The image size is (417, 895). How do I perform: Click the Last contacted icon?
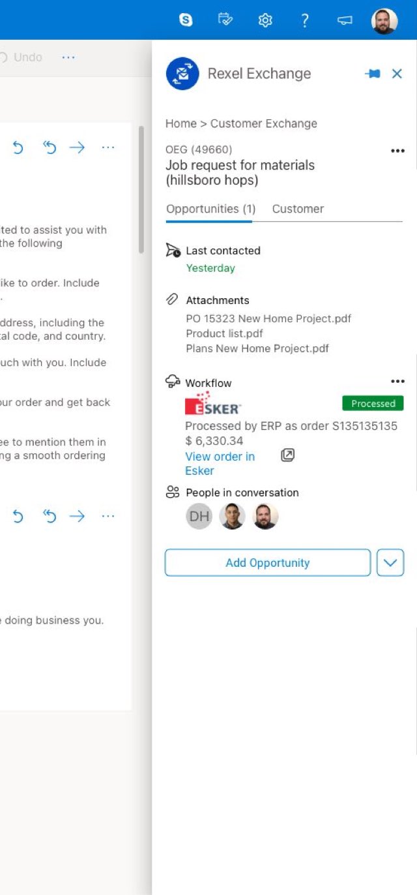(x=173, y=250)
